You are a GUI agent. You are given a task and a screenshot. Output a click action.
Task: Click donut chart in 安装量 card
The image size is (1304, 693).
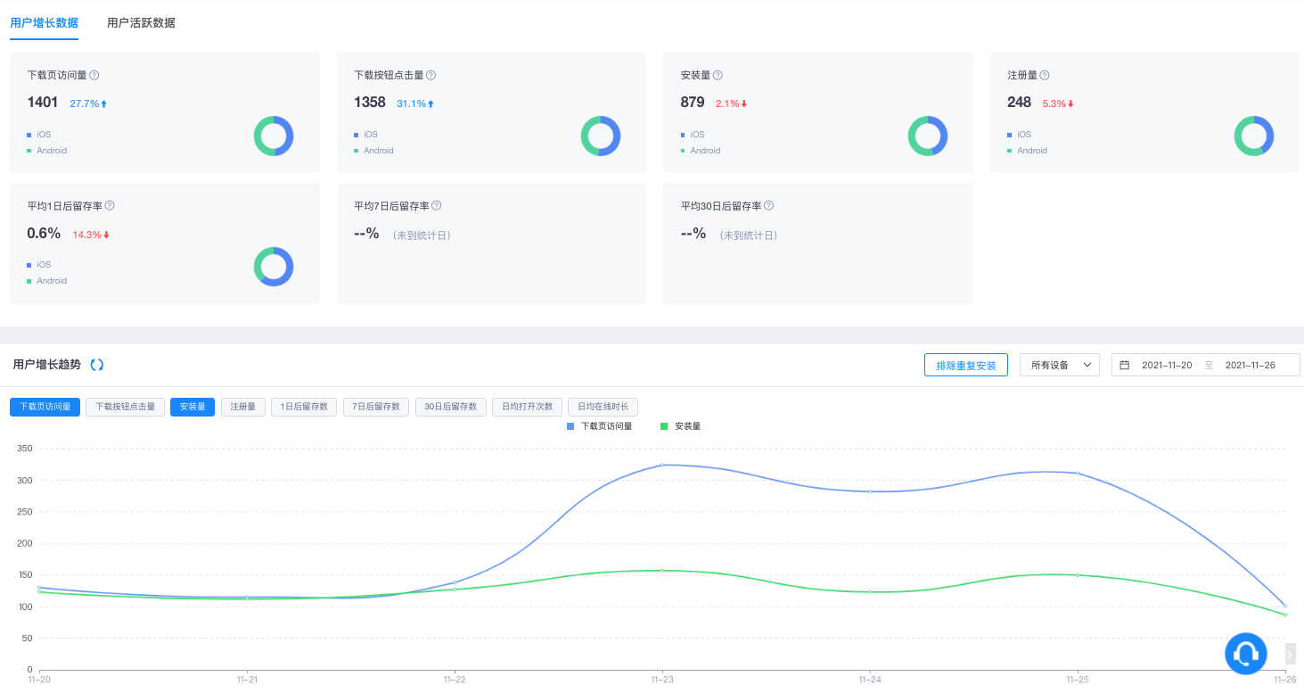click(x=928, y=136)
